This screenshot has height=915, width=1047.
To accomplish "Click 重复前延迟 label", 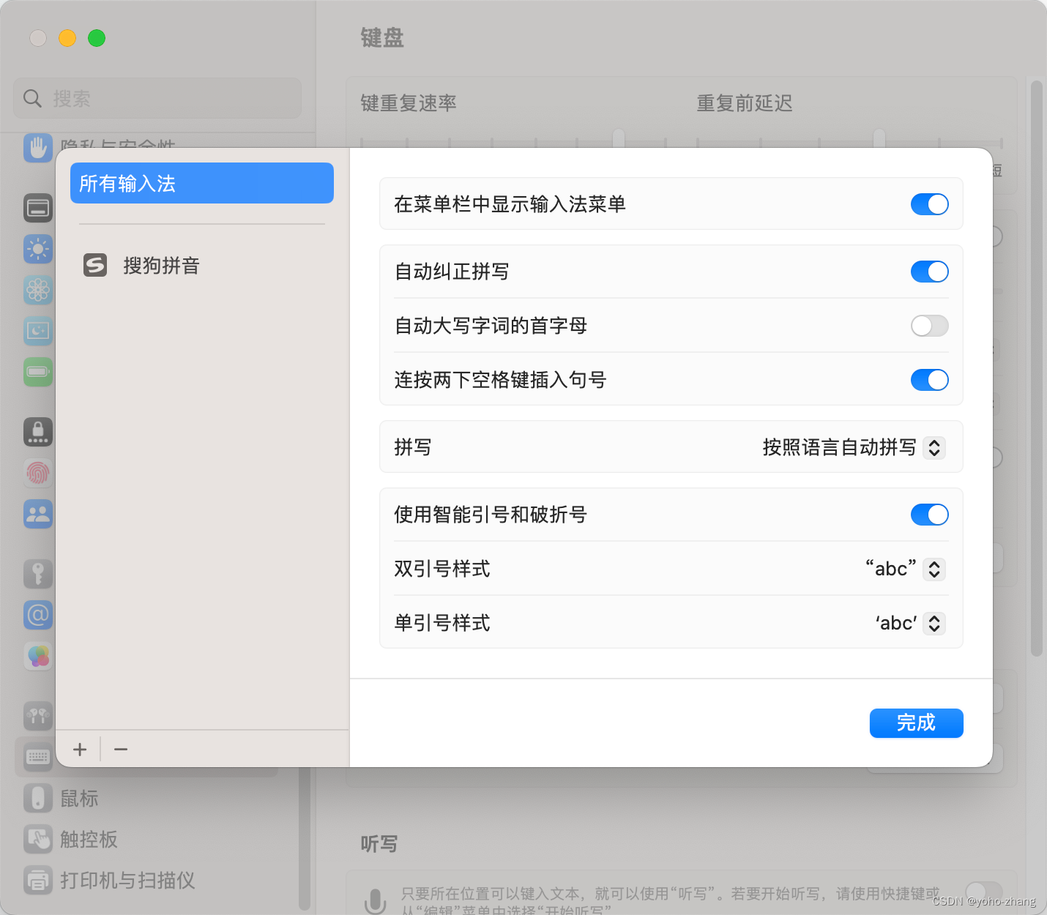I will pos(745,103).
